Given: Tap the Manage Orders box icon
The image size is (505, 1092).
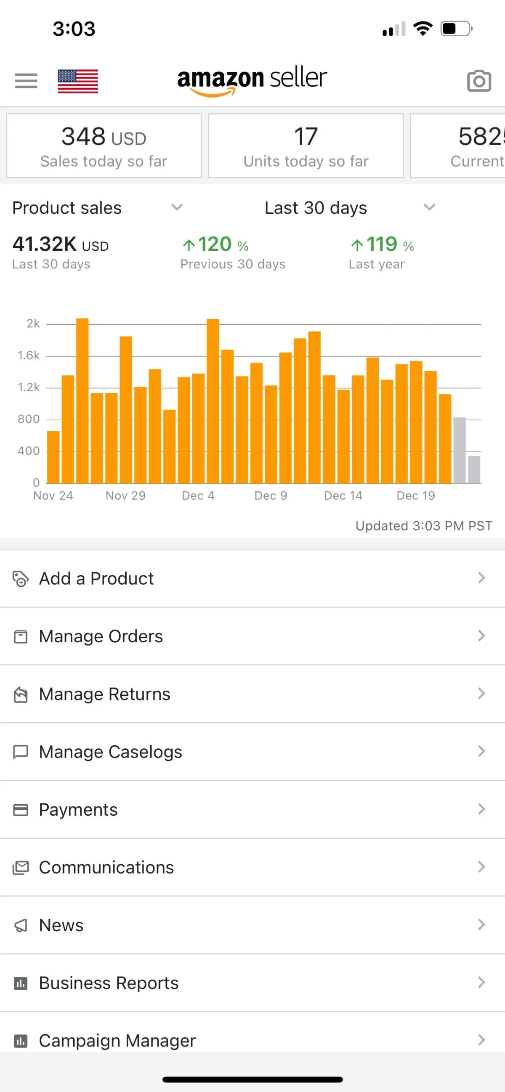Looking at the screenshot, I should point(20,636).
